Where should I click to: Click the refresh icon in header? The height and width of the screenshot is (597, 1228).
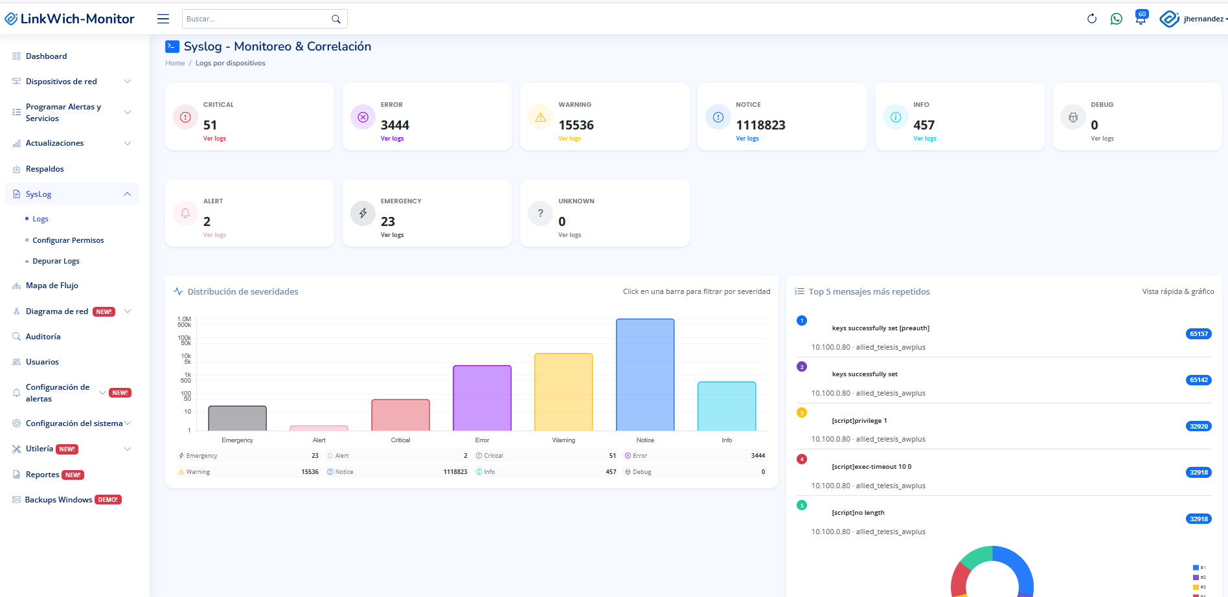click(x=1092, y=19)
